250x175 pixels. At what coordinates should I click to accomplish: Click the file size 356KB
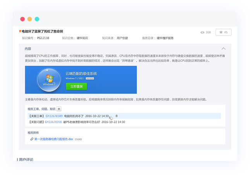tap(78, 139)
